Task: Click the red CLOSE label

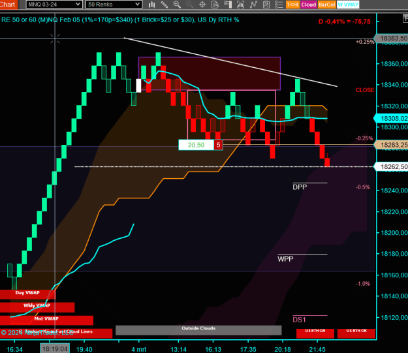Action: (365, 90)
